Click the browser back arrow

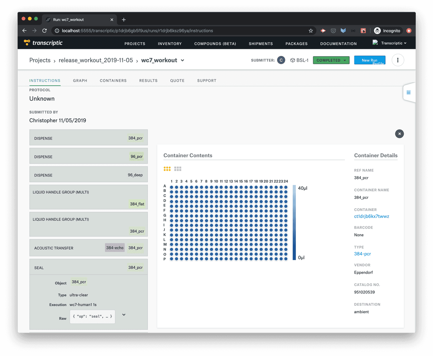[24, 31]
